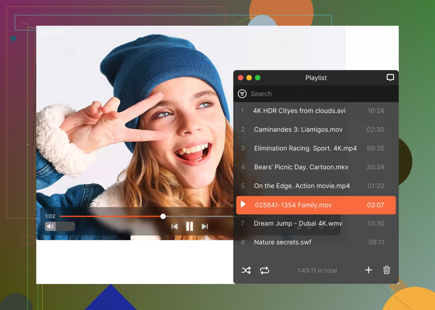Click the 1:49:11 in total label
The width and height of the screenshot is (435, 310).
click(317, 271)
